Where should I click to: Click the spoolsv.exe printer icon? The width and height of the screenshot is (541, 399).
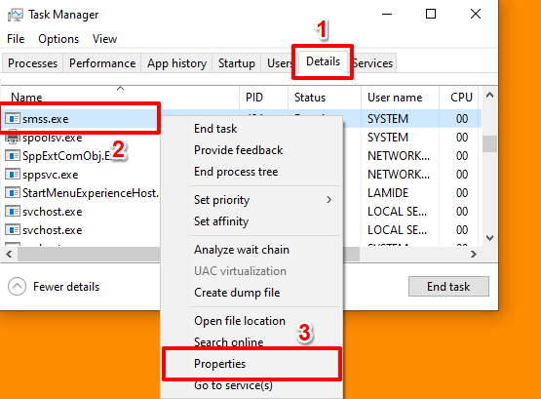13,138
